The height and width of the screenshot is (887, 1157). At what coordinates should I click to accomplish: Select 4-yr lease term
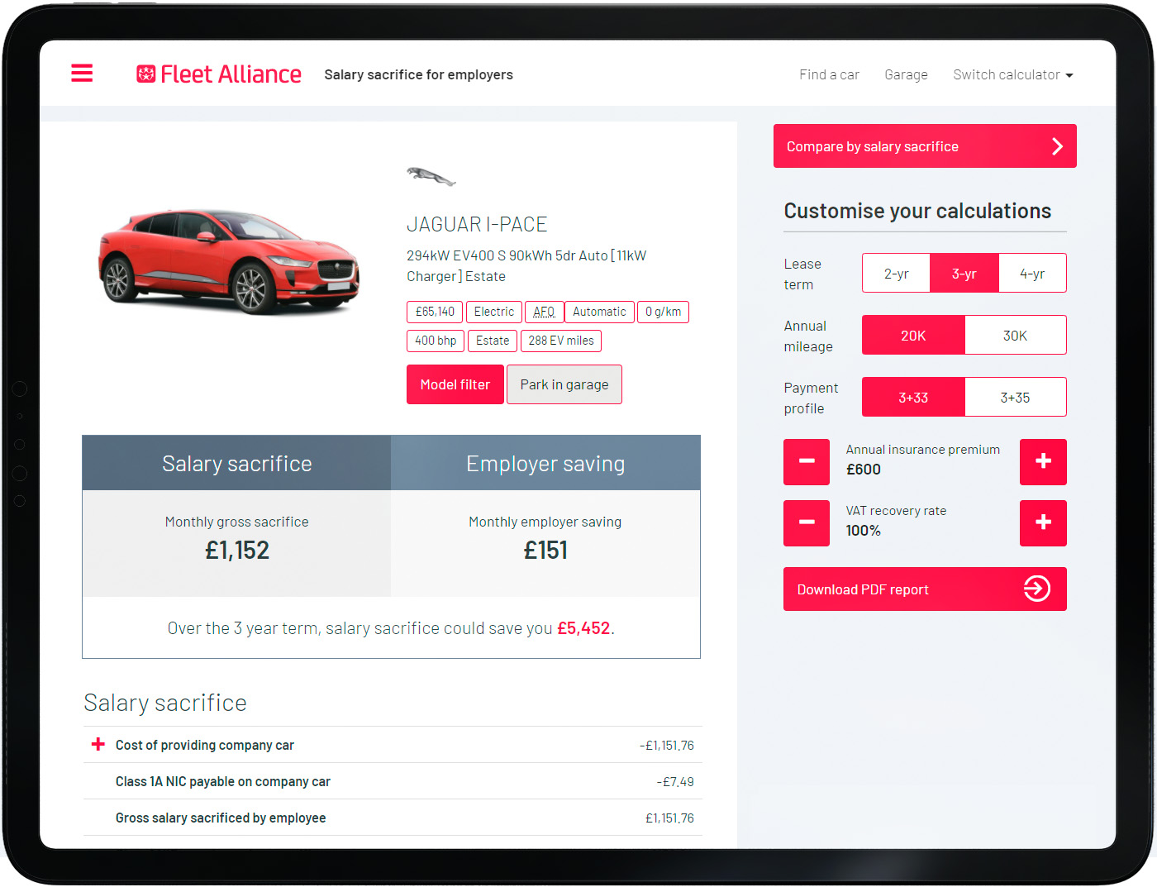tap(1032, 273)
